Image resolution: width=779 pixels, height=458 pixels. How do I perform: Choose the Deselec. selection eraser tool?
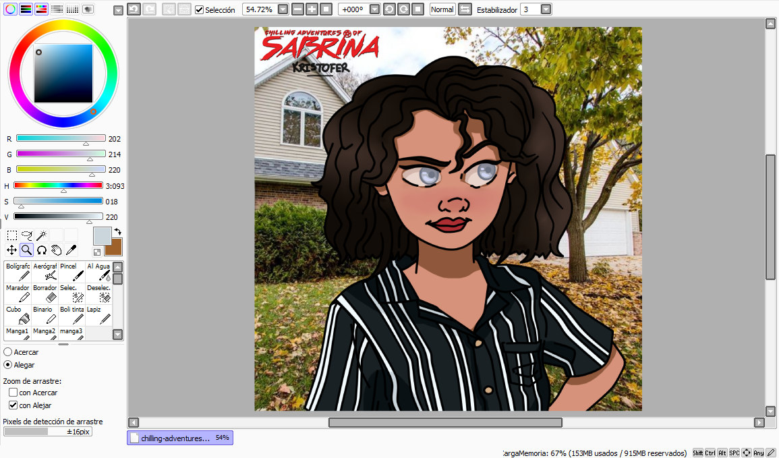98,293
